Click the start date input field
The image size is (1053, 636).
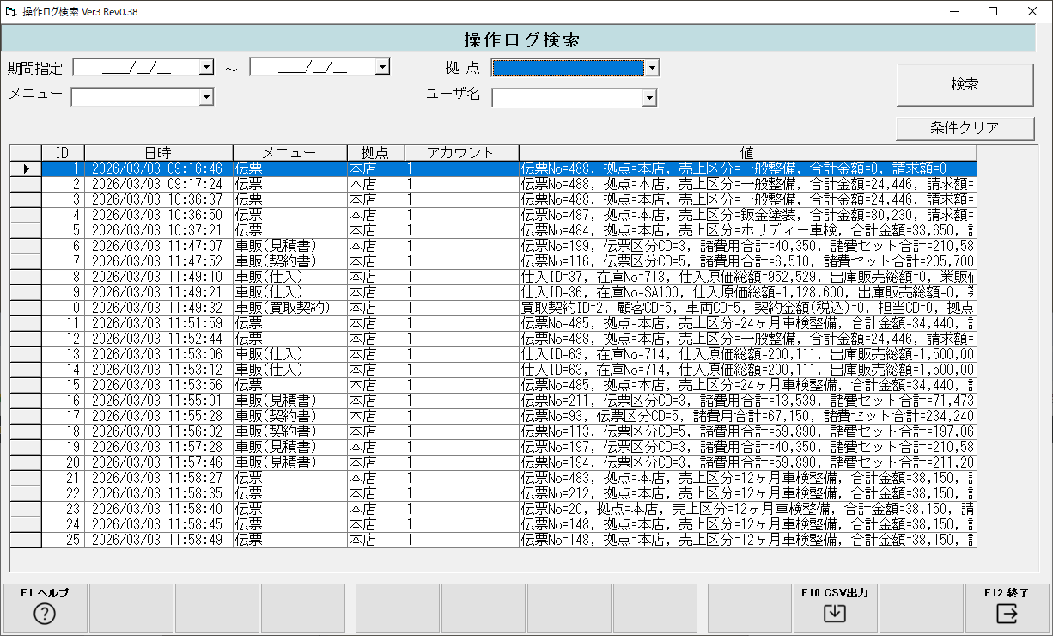pyautogui.click(x=137, y=67)
